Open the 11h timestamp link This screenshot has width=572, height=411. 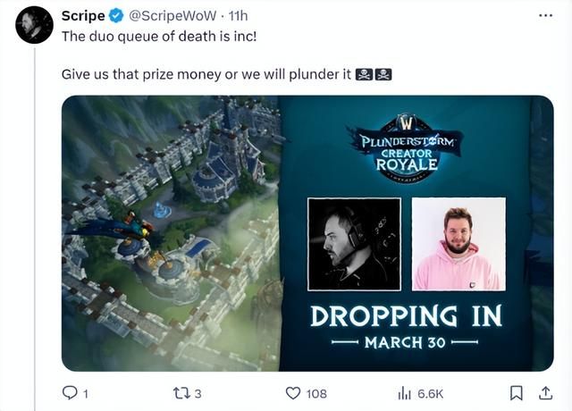(x=238, y=16)
